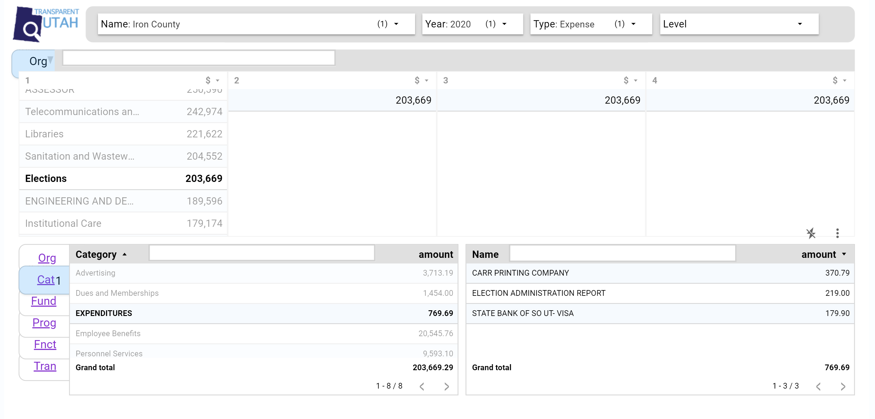Open the Fnct link tab

45,344
